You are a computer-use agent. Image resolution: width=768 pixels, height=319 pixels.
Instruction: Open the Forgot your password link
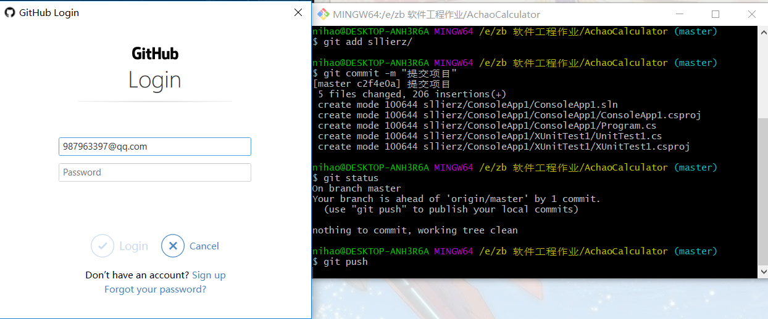(x=155, y=289)
